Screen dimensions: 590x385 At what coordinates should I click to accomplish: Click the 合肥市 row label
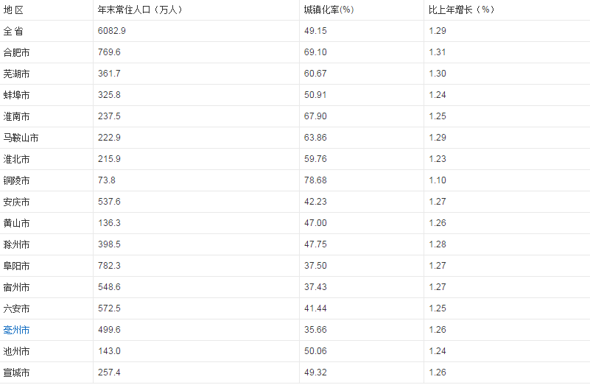[16, 53]
